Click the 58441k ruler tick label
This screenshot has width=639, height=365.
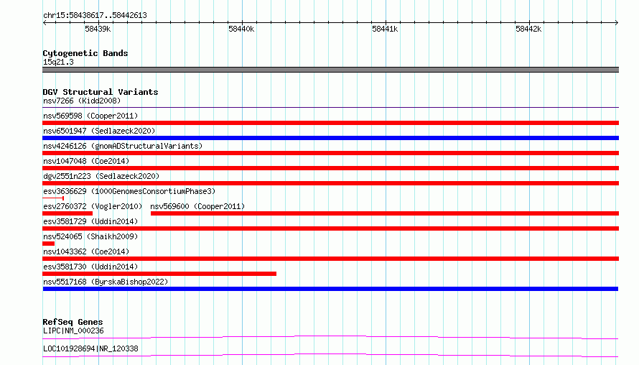[x=385, y=29]
